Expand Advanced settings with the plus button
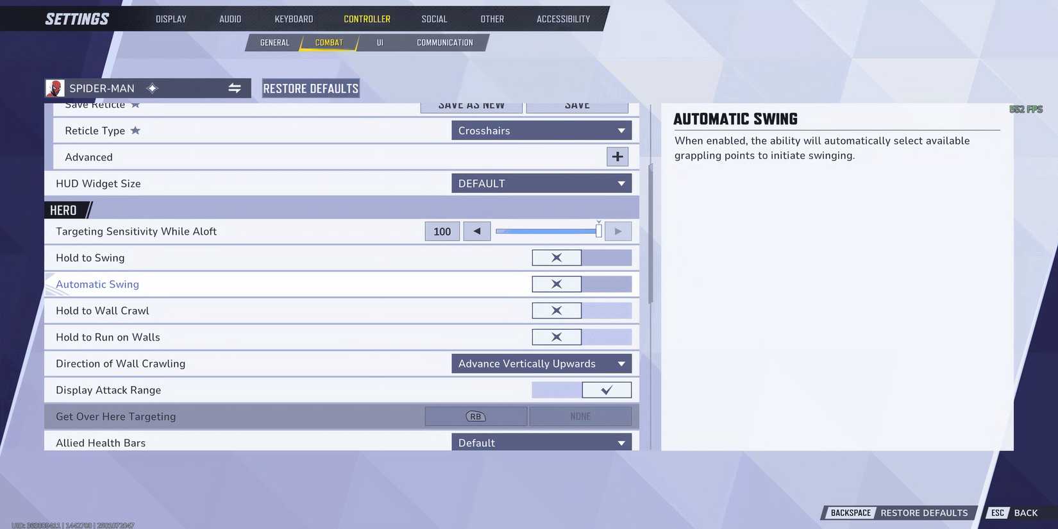The height and width of the screenshot is (529, 1058). (x=617, y=156)
